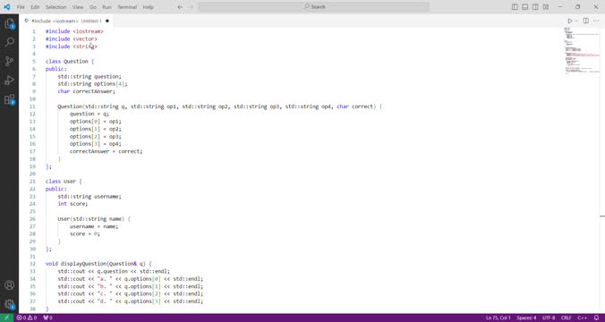Open the Extensions view
This screenshot has height=322, width=605.
[9, 99]
